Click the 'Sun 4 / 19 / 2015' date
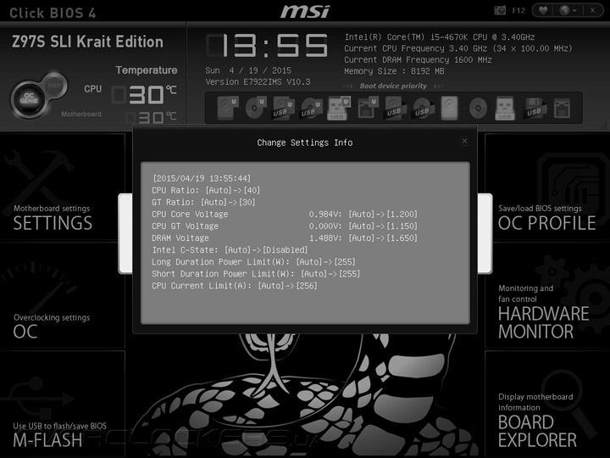The image size is (610, 458). point(248,70)
